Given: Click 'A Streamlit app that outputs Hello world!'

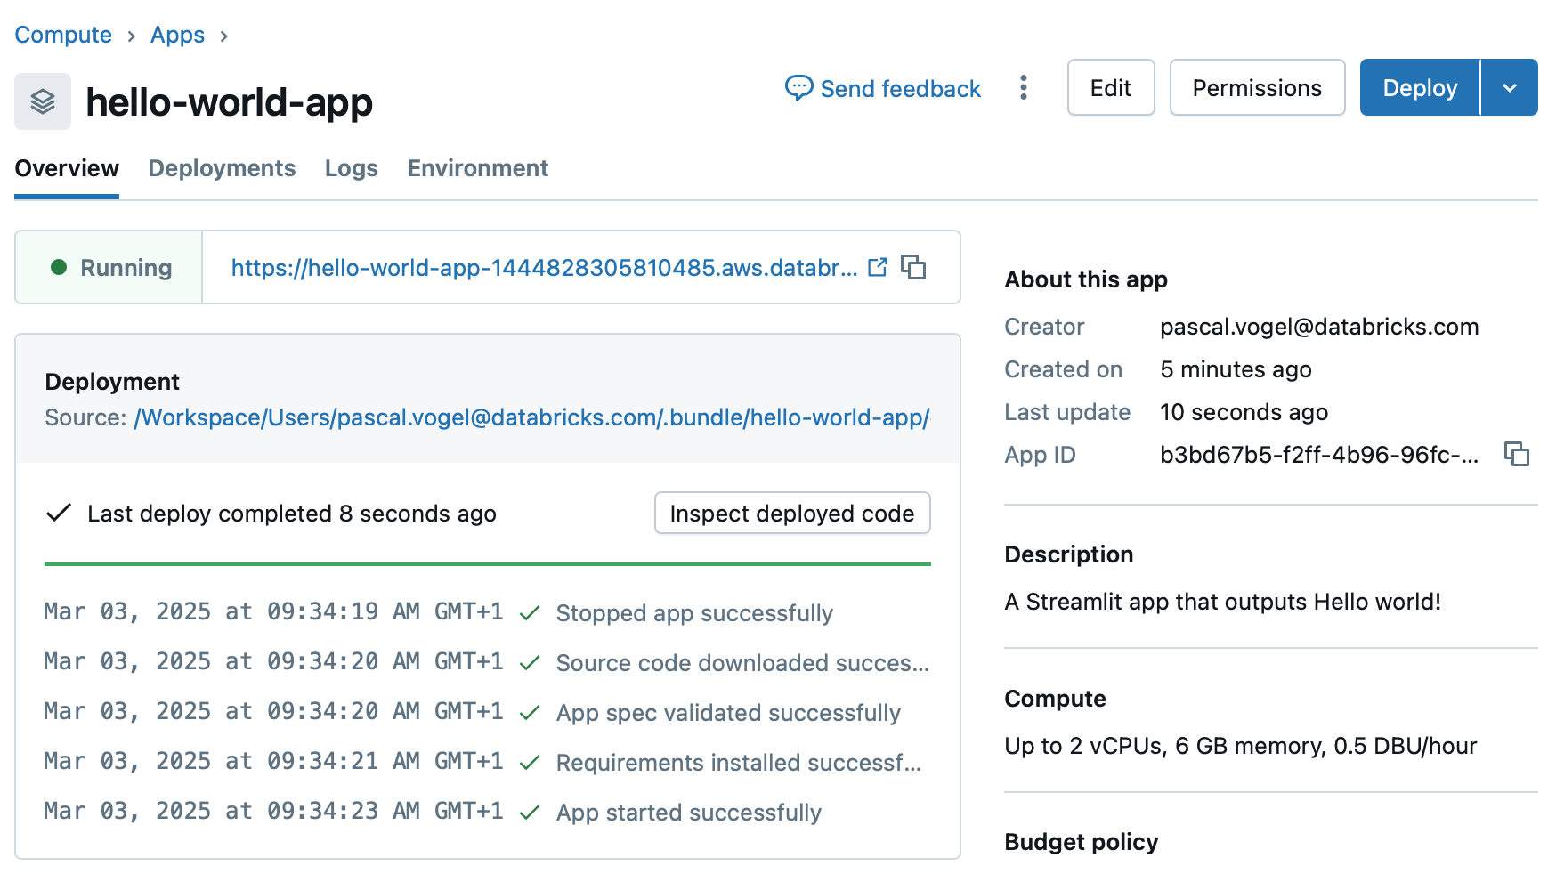Looking at the screenshot, I should tap(1222, 602).
